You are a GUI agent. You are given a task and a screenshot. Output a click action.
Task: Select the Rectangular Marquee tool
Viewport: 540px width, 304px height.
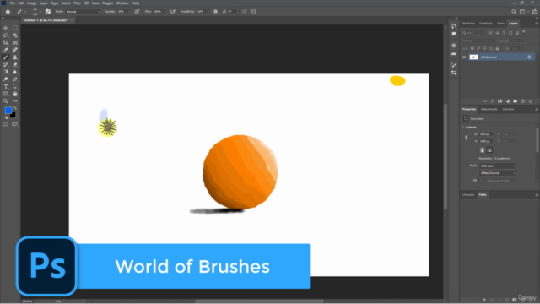(15, 28)
